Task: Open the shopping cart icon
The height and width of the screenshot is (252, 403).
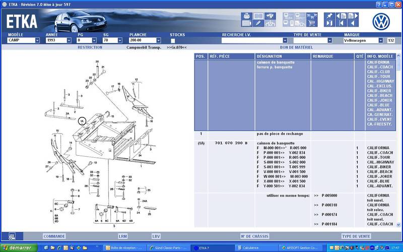Action: tap(312, 23)
